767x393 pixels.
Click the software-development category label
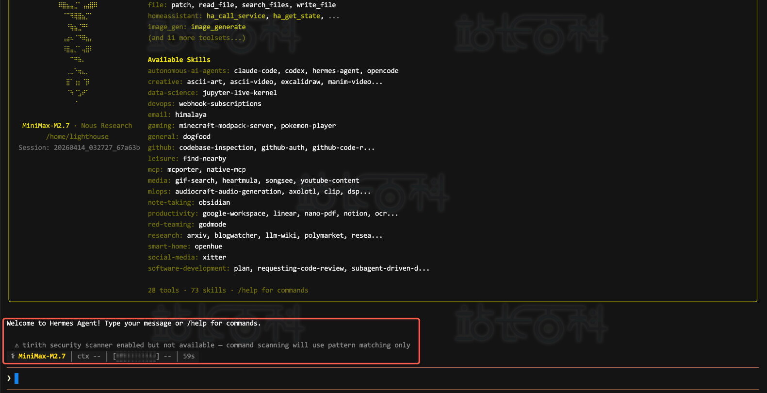(x=189, y=268)
